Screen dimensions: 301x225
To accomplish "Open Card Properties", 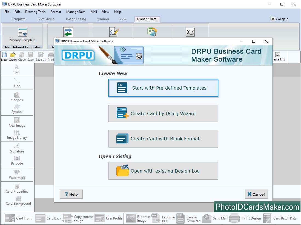I will click(x=17, y=188).
